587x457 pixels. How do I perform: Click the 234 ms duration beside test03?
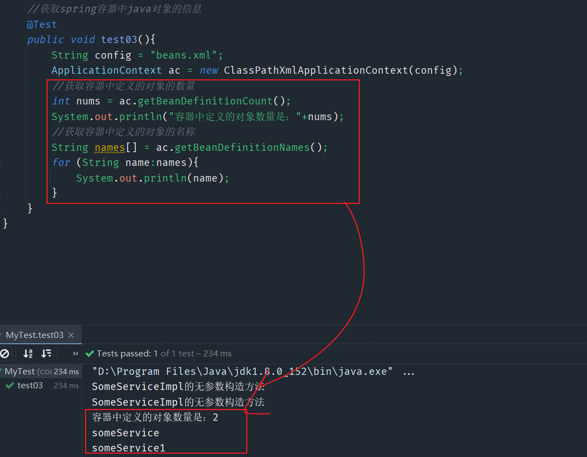click(66, 385)
